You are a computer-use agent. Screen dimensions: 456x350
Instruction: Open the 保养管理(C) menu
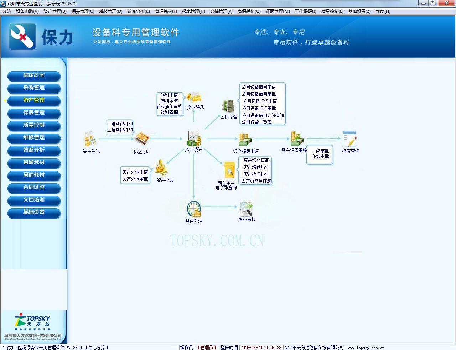[83, 11]
